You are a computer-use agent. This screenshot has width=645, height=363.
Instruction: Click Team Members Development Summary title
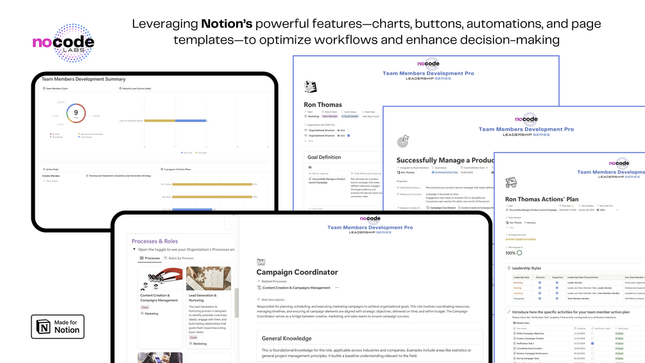83,79
